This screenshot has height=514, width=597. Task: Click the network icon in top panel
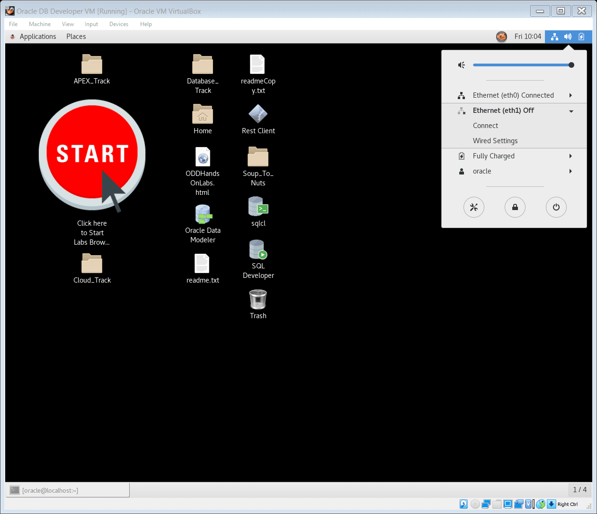554,37
